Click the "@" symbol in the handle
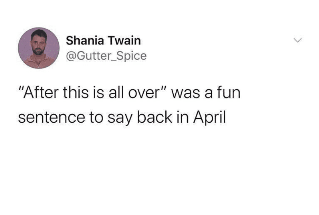 click(70, 56)
